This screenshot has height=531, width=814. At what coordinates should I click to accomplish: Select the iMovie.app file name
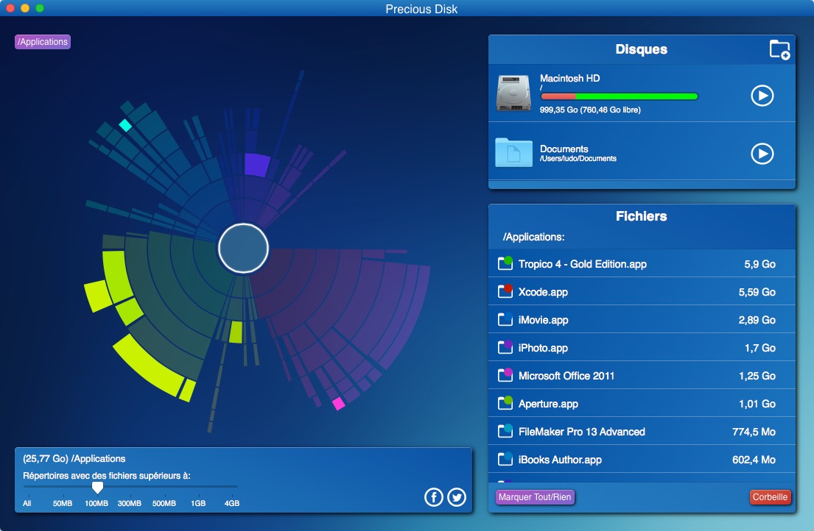coord(543,320)
